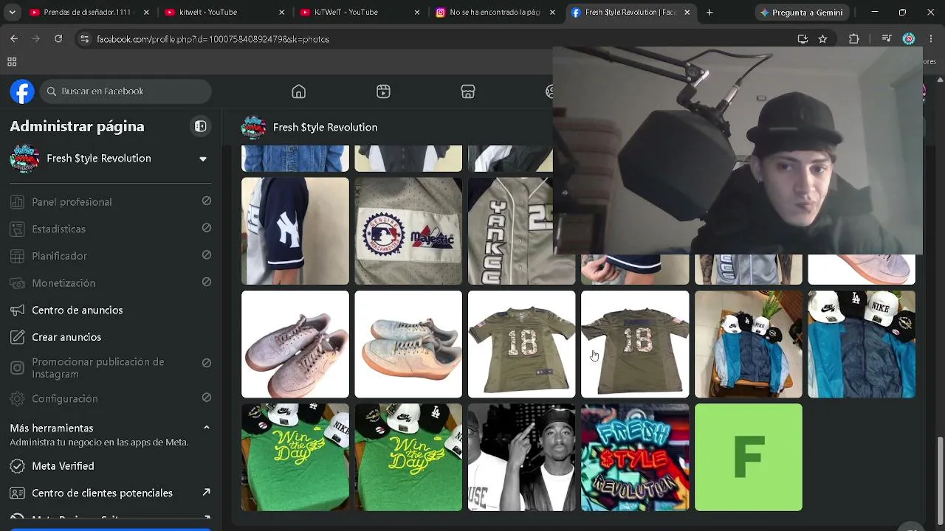Go to Facebook Home icon
Screen dimensions: 945x531
298,91
